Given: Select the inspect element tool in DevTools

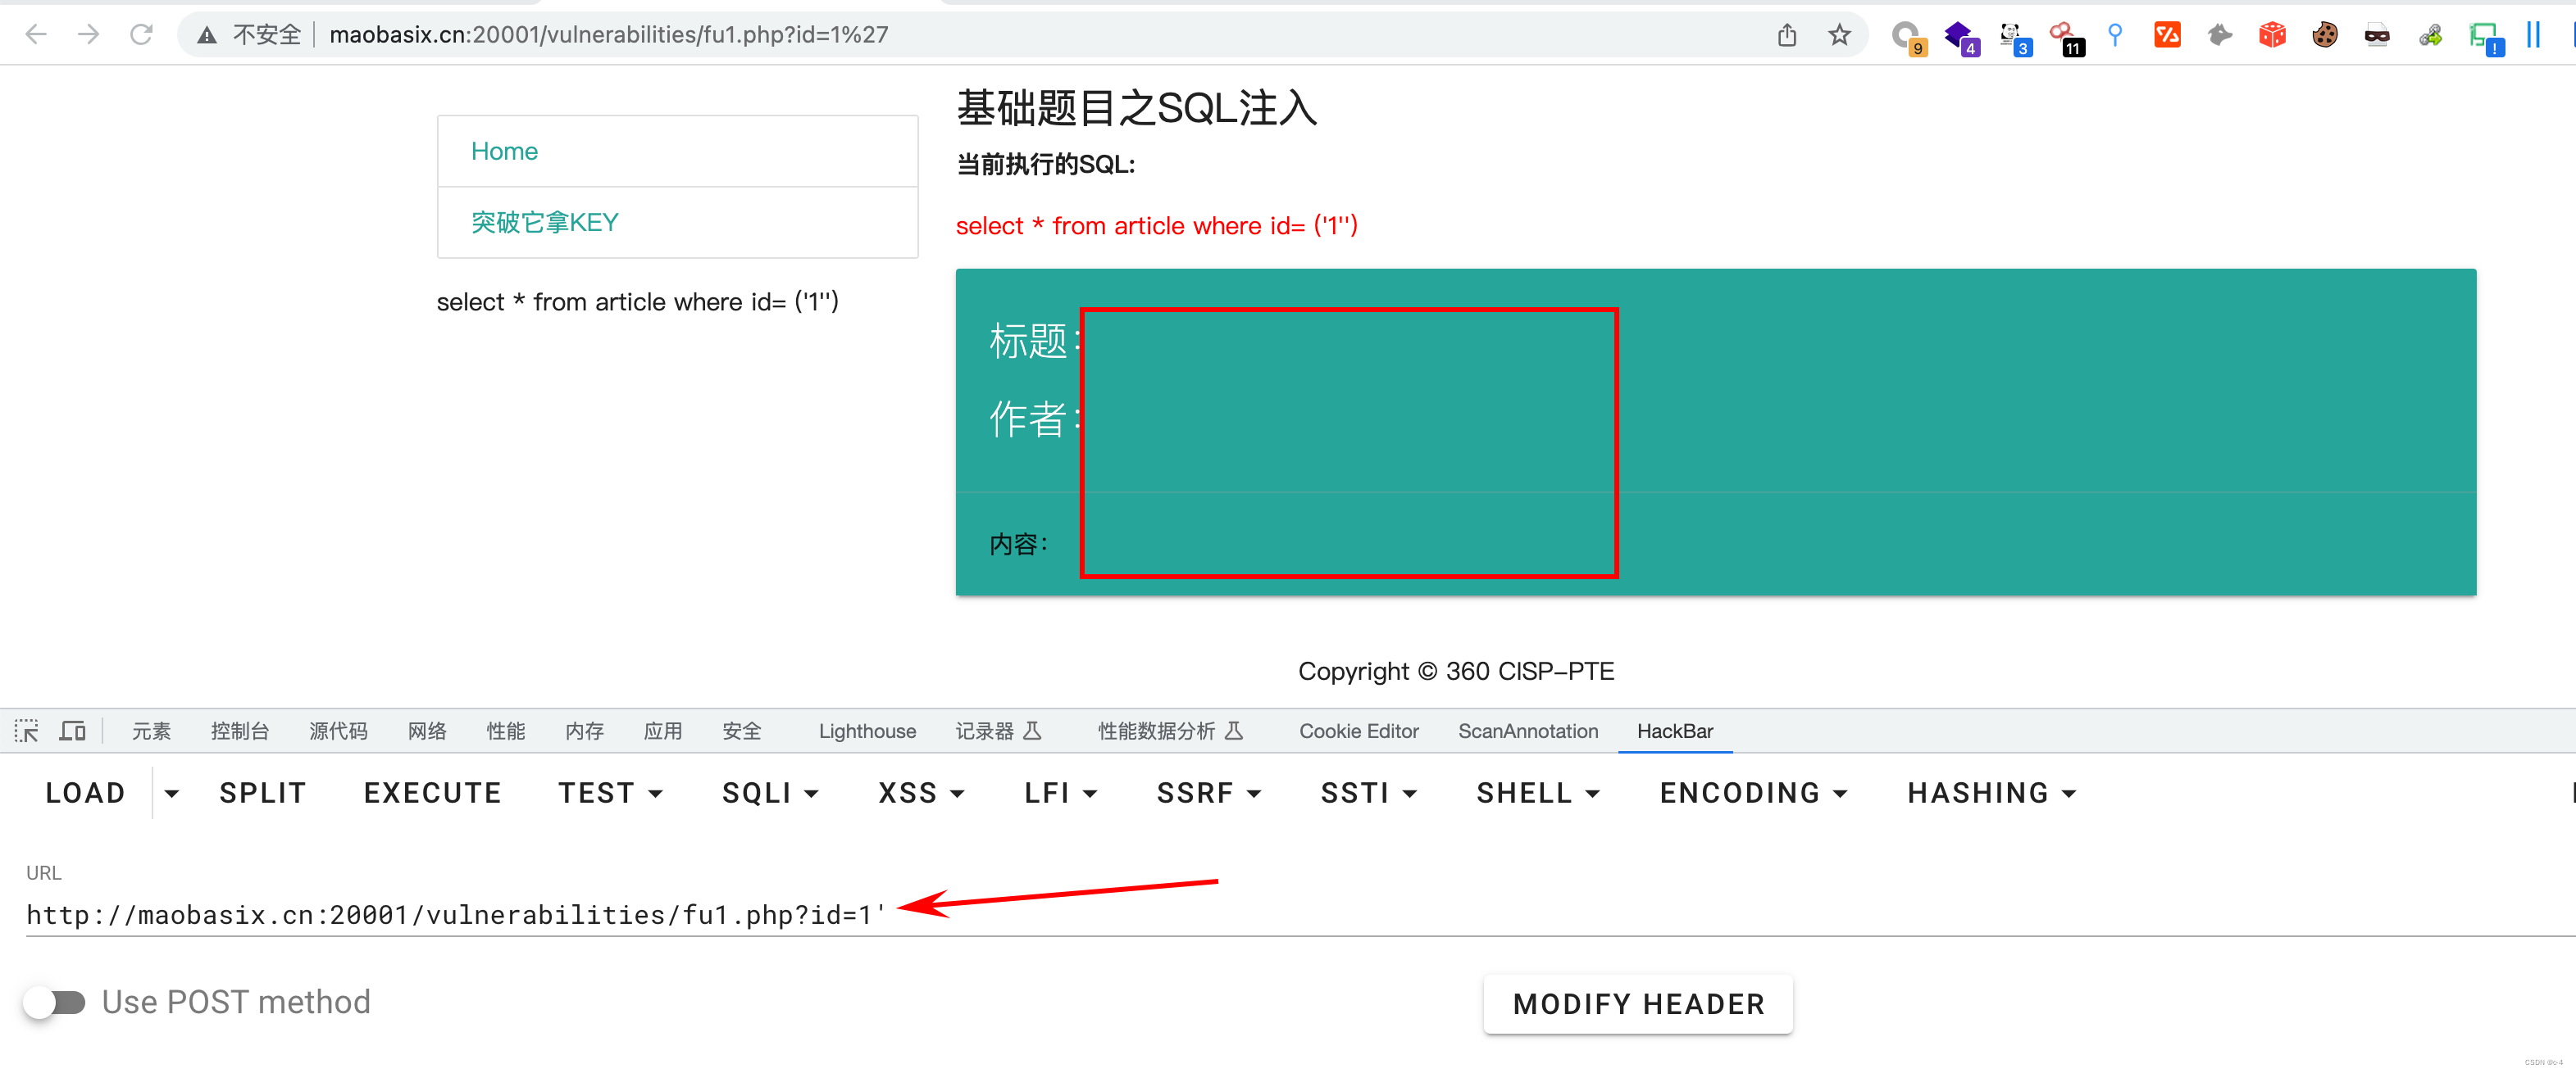Looking at the screenshot, I should [x=26, y=731].
